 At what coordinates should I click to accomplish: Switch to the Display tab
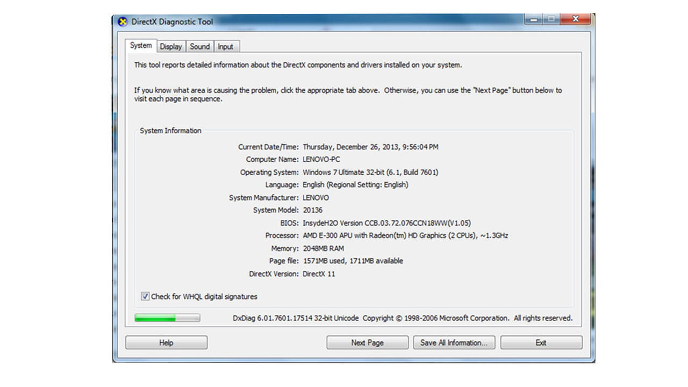pos(171,47)
